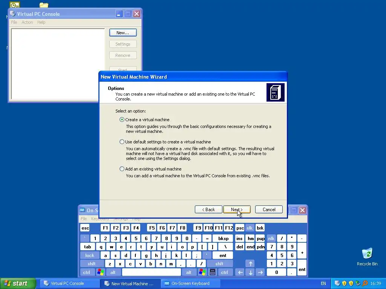Toggle caps lock key on On-Screen Keyboard
This screenshot has width=386, height=289.
pos(90,256)
